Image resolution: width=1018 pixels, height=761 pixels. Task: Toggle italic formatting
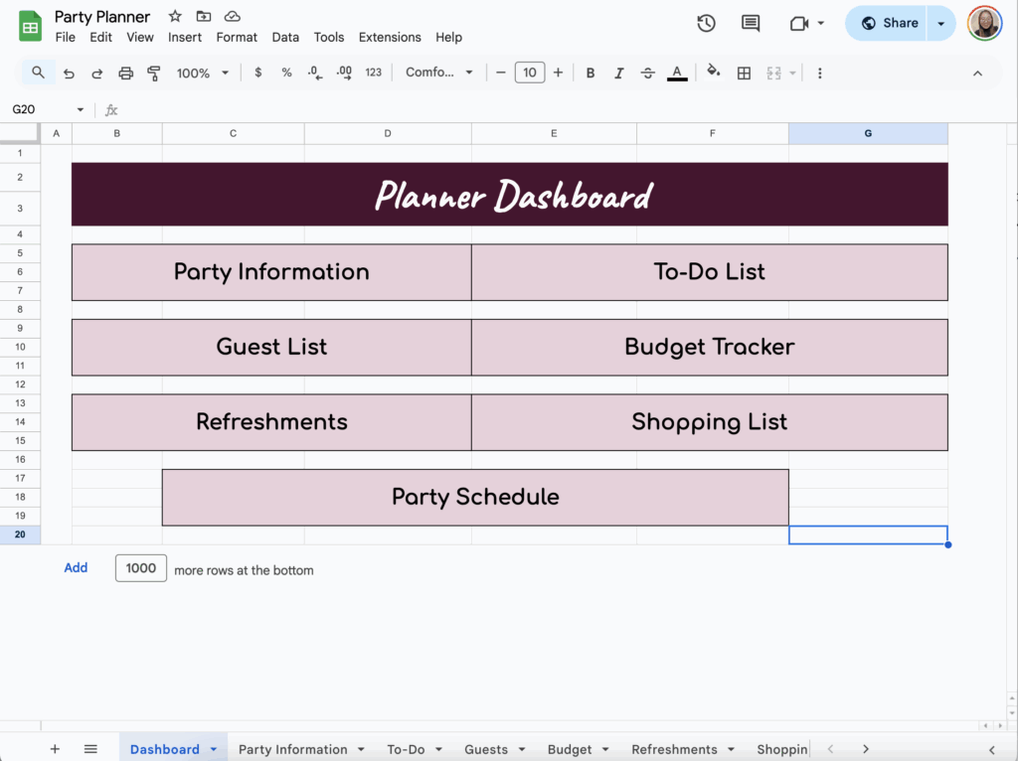(x=618, y=72)
